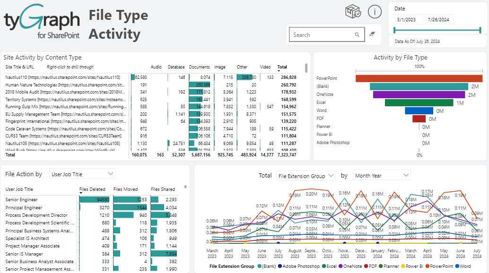Expand the Month Year dropdown
Viewport: 489px width, 273px height.
point(381,174)
